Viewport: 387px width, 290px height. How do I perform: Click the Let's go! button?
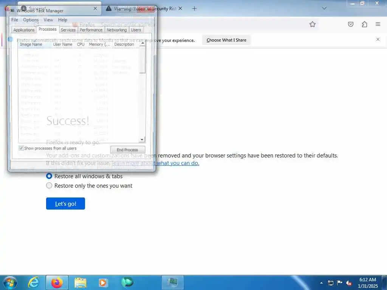tap(65, 204)
